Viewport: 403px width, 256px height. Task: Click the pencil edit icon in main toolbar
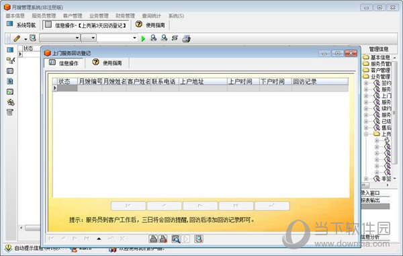17,38
